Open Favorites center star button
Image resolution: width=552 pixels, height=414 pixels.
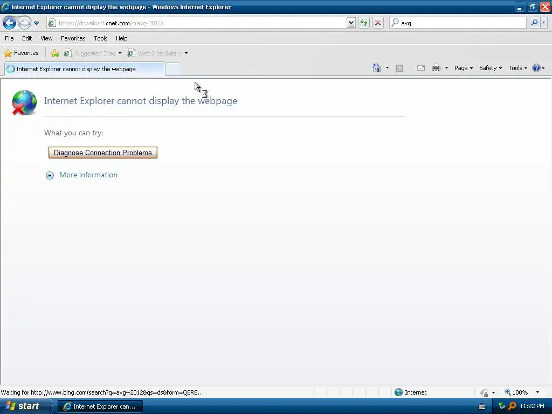tap(21, 53)
